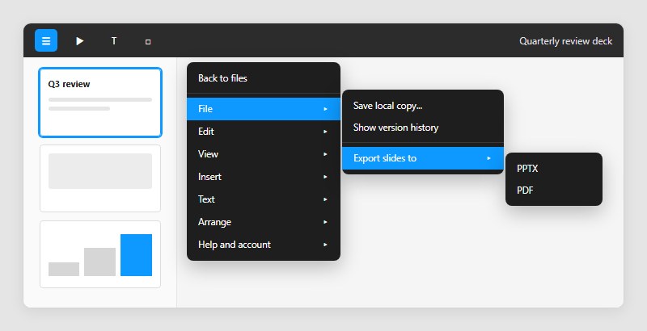Select the Text tool T icon
Image resolution: width=647 pixels, height=331 pixels.
click(114, 40)
